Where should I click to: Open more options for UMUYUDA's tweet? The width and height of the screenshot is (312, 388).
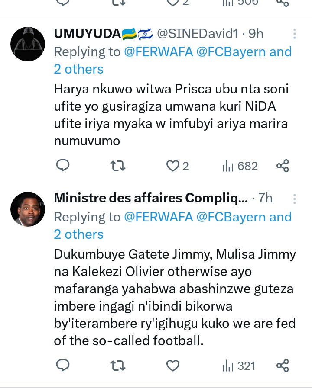[x=294, y=34]
